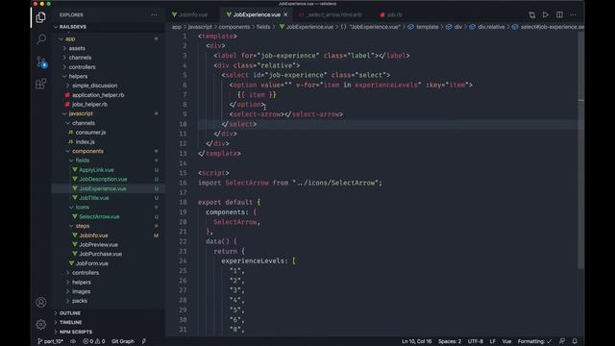615x346 pixels.
Task: Click the ruby icon on job.rb tab
Action: coord(381,15)
